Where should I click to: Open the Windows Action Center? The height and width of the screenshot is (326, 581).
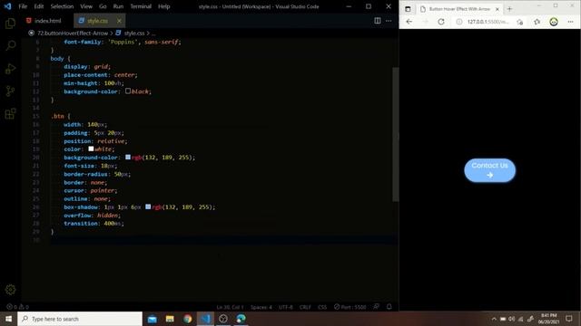[569, 319]
